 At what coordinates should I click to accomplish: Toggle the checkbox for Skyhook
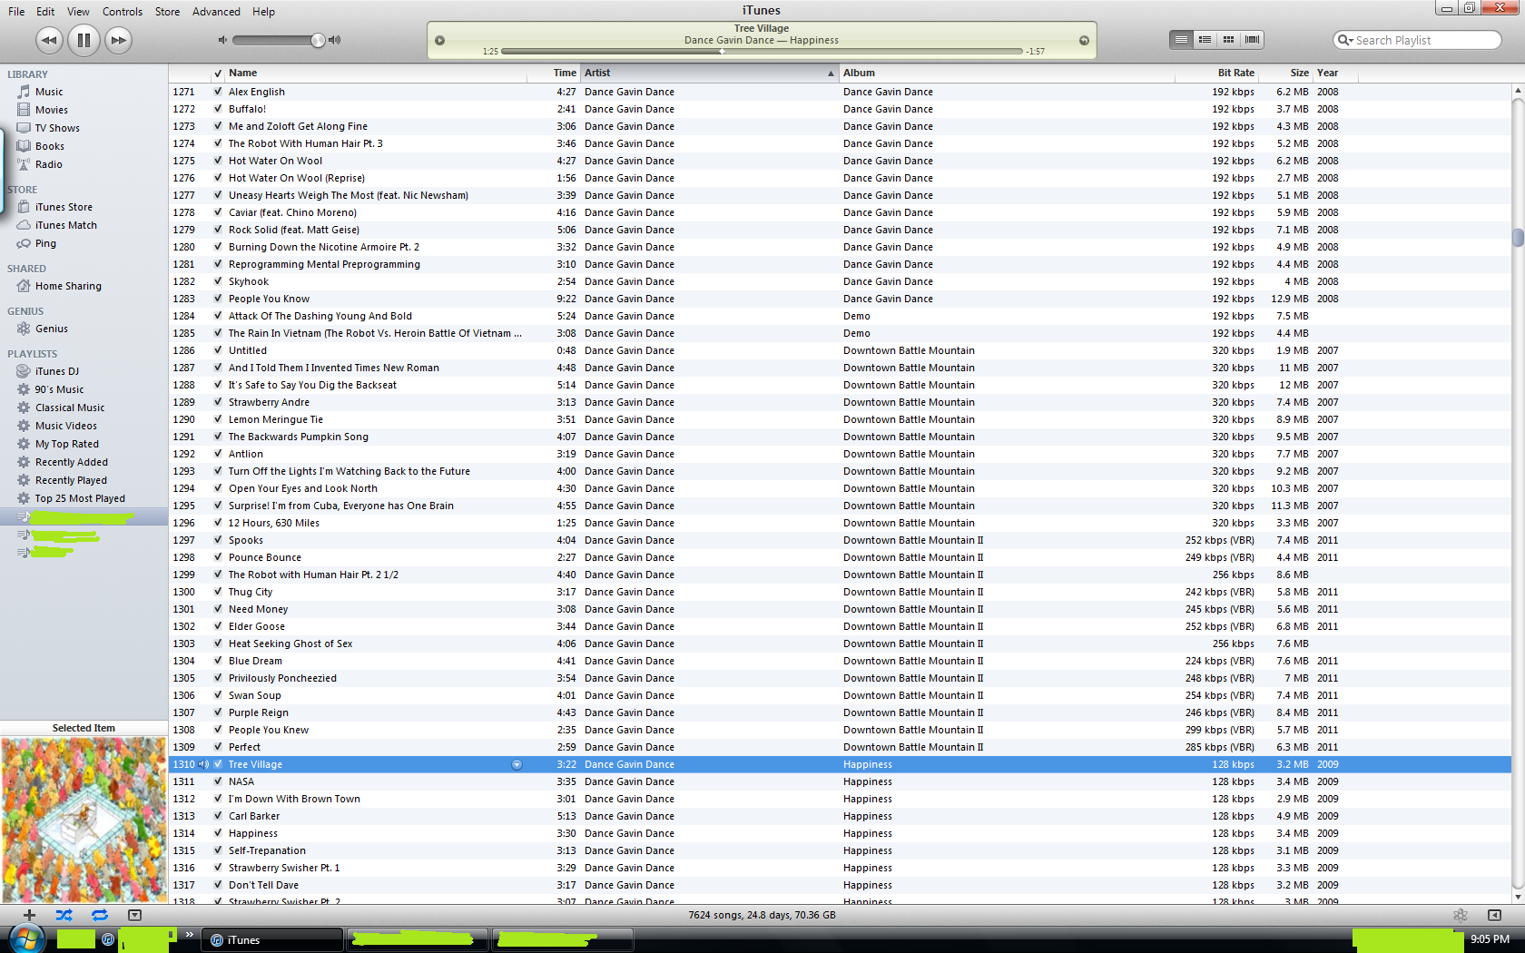tap(218, 281)
